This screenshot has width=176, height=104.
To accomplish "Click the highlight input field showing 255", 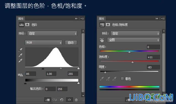I will click(73, 74).
